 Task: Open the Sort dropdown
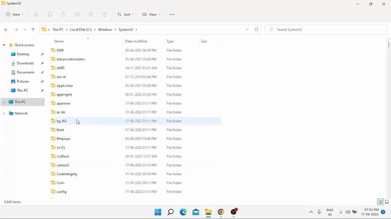pyautogui.click(x=125, y=15)
